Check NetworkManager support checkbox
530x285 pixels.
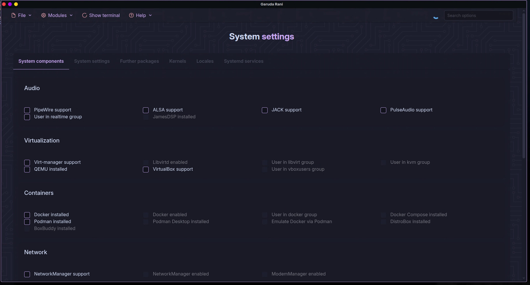point(27,274)
